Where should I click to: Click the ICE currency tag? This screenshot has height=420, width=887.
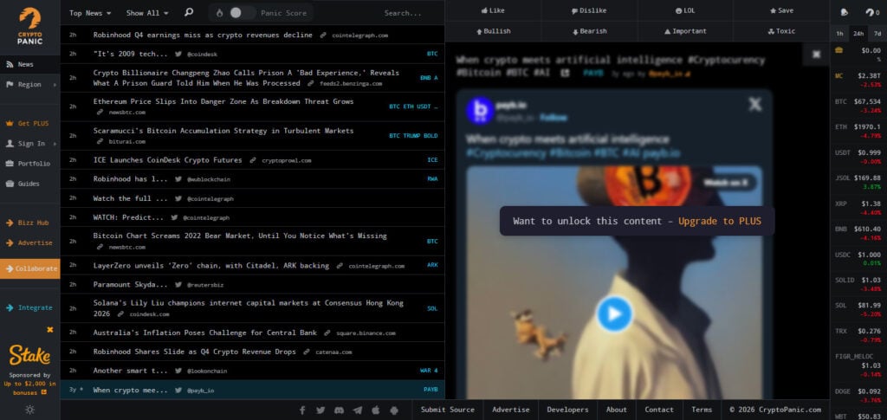[x=432, y=160]
